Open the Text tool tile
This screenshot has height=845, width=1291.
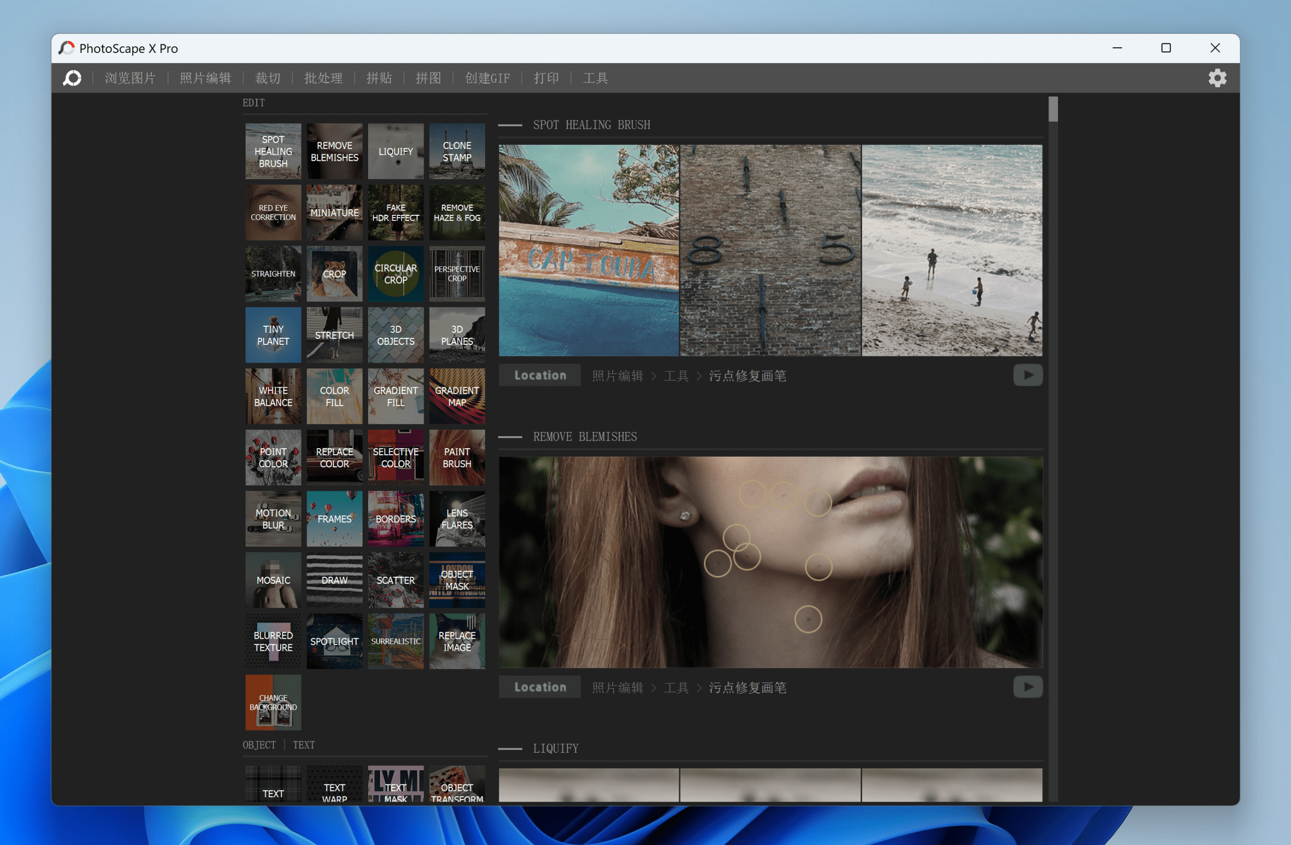(x=273, y=784)
